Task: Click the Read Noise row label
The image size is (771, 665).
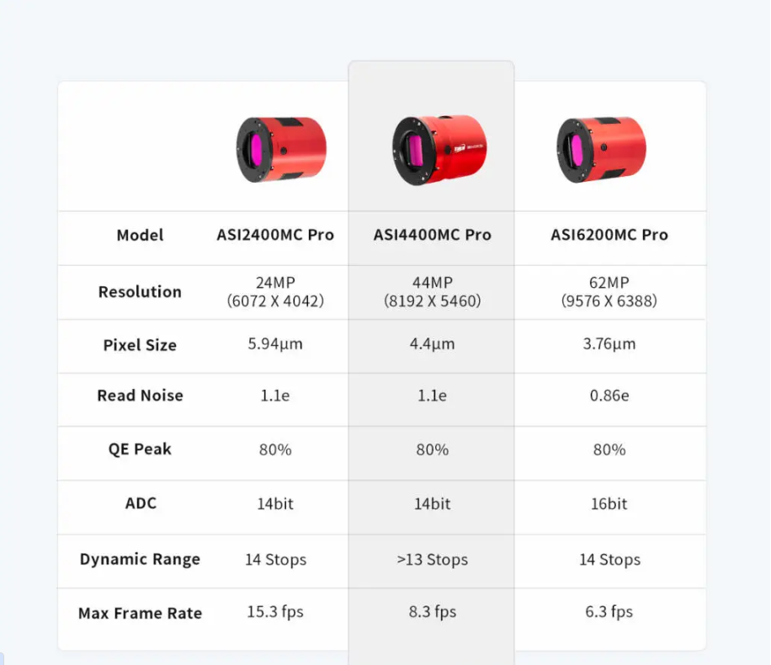Action: [x=140, y=396]
